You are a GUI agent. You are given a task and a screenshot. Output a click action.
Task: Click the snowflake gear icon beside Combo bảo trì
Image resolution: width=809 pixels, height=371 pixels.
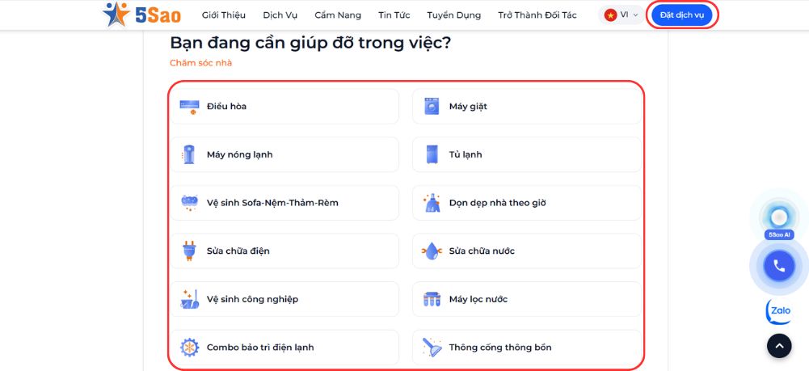[x=189, y=348]
